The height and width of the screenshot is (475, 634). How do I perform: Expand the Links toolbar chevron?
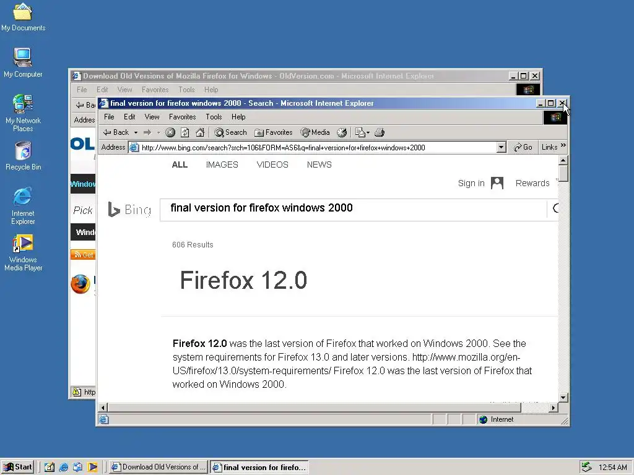click(x=563, y=146)
